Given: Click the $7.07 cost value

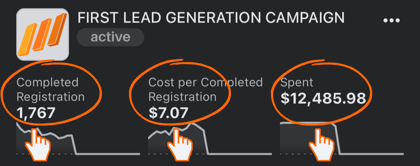Looking at the screenshot, I should 168,113.
